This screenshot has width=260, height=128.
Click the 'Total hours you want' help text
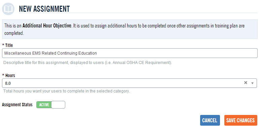click(67, 91)
